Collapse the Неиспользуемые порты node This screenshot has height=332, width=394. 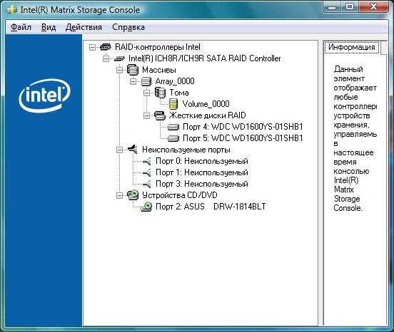pyautogui.click(x=120, y=150)
